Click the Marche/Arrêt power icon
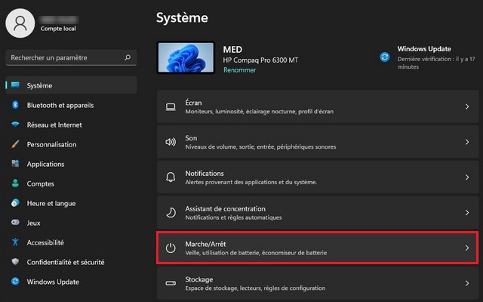483x302 pixels. coord(171,248)
